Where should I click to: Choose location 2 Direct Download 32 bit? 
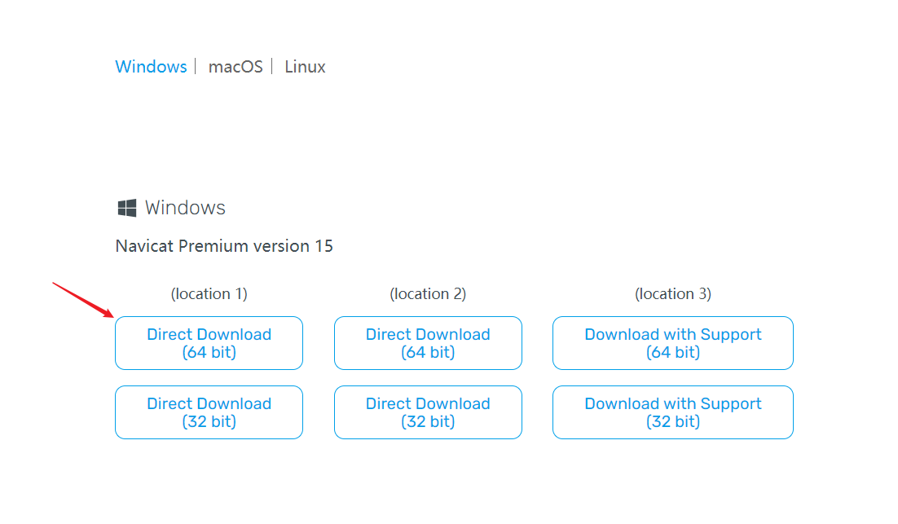[x=428, y=412]
